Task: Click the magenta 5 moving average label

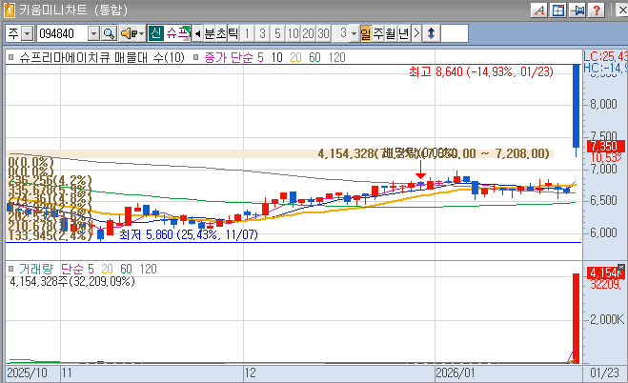Action: [260, 57]
